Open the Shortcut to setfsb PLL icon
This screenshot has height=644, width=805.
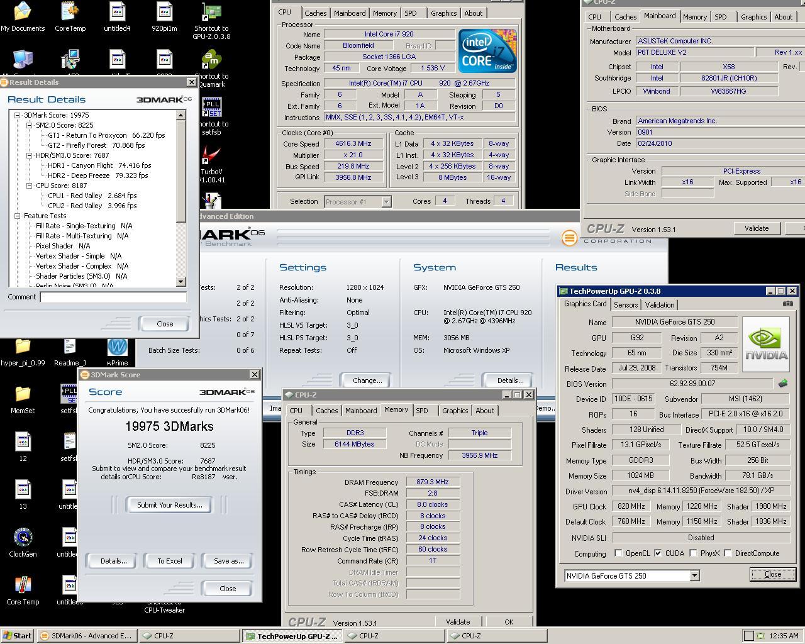coord(211,117)
